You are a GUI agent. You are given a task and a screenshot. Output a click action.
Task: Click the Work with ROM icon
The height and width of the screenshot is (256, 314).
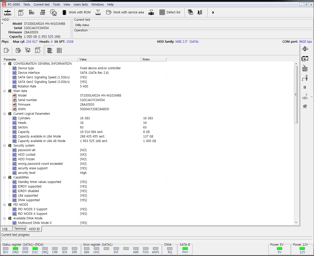tap(76, 12)
